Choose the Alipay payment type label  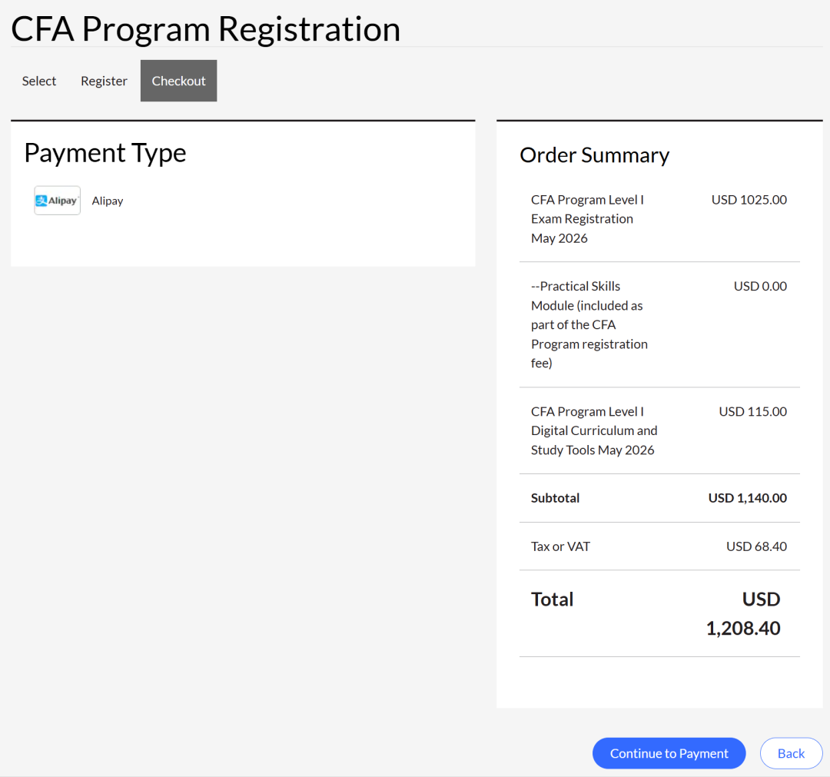(108, 201)
